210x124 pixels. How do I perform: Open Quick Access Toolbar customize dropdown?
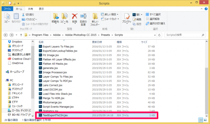click(18, 3)
